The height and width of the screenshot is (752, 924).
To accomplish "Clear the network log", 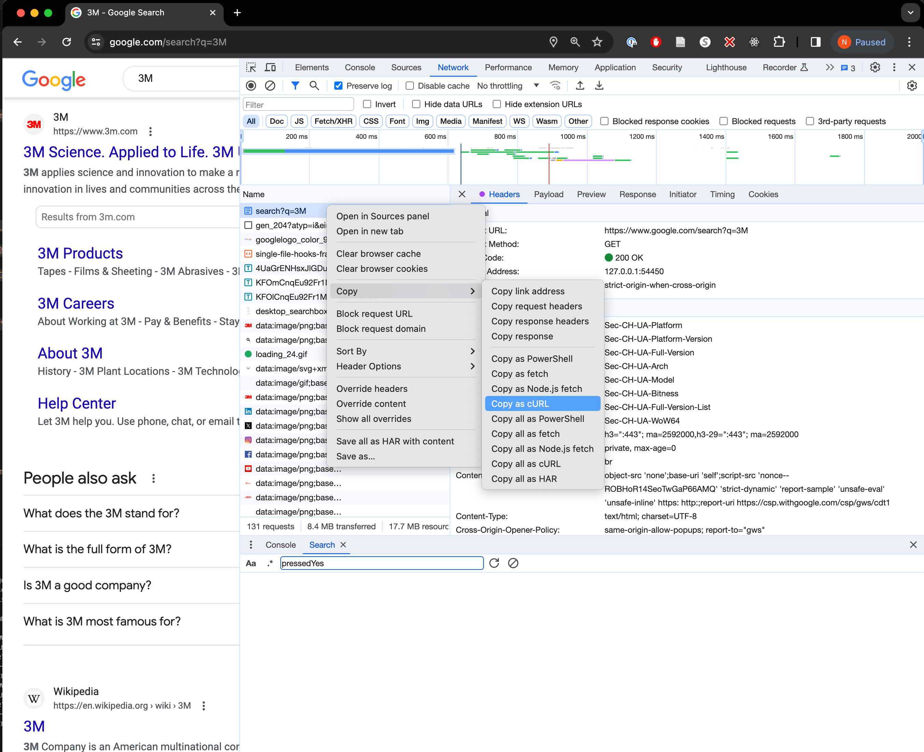I will point(270,86).
